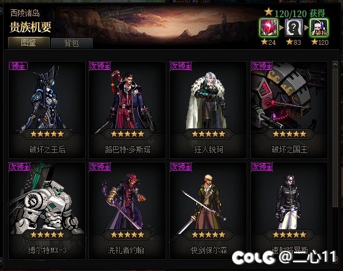Click the scrollbar up arrow

[x=335, y=65]
